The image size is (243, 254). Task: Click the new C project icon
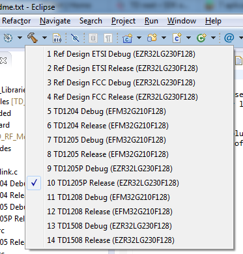tap(128, 38)
